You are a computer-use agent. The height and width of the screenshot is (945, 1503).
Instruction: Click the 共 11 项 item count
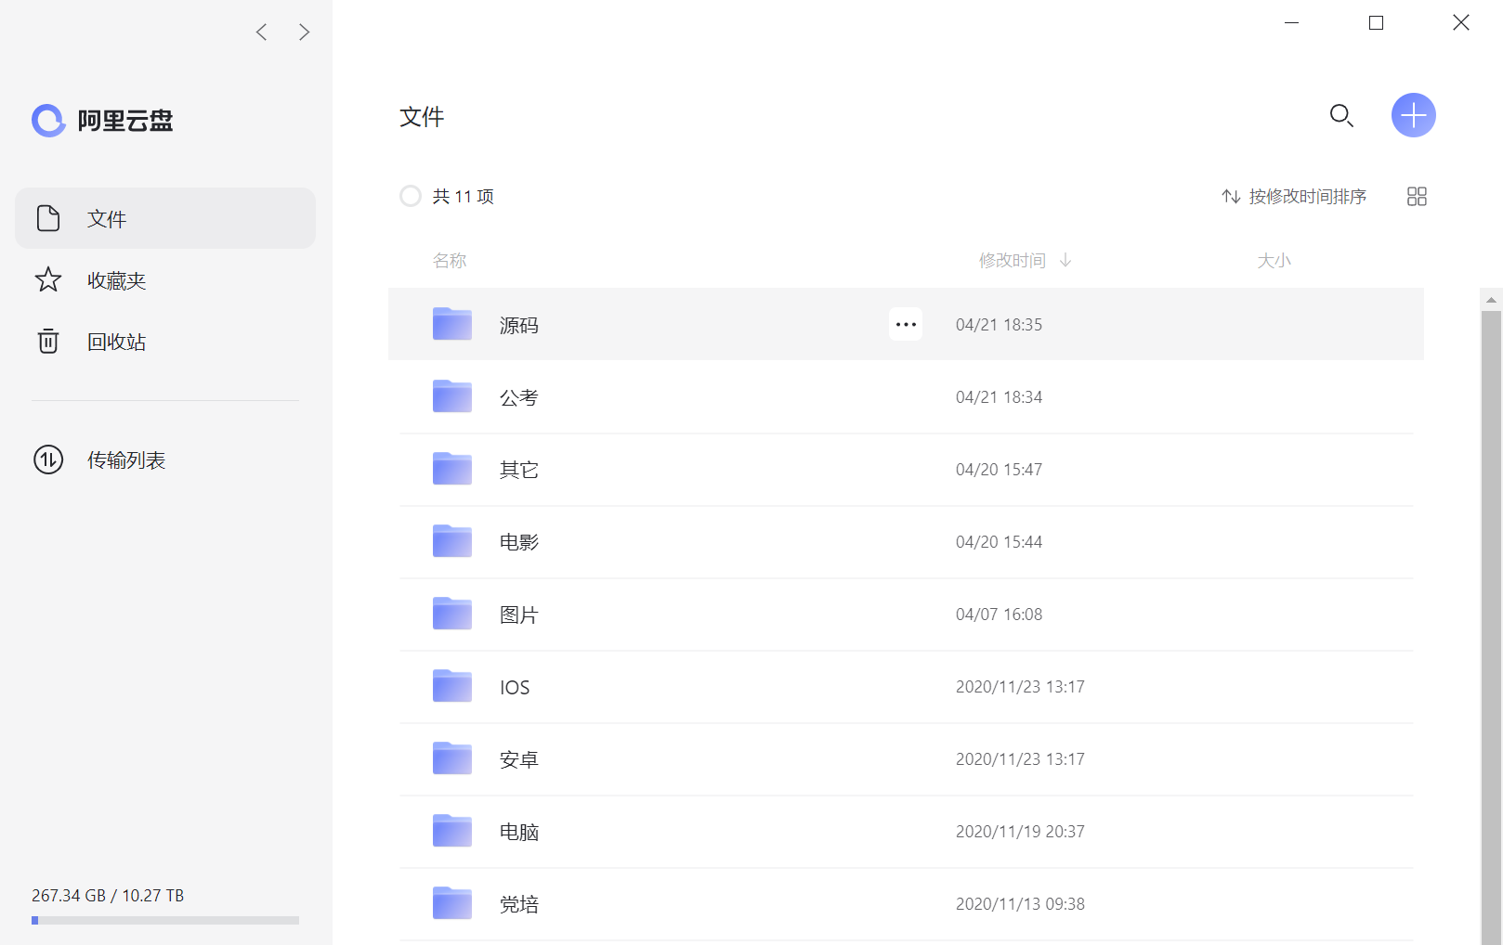click(x=463, y=196)
